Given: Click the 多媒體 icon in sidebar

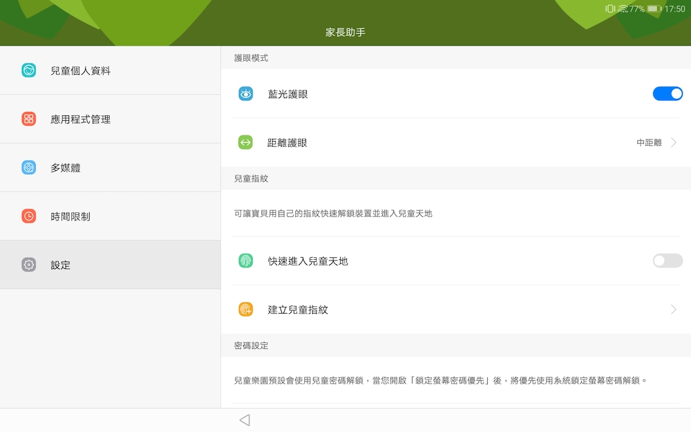Looking at the screenshot, I should click(28, 167).
